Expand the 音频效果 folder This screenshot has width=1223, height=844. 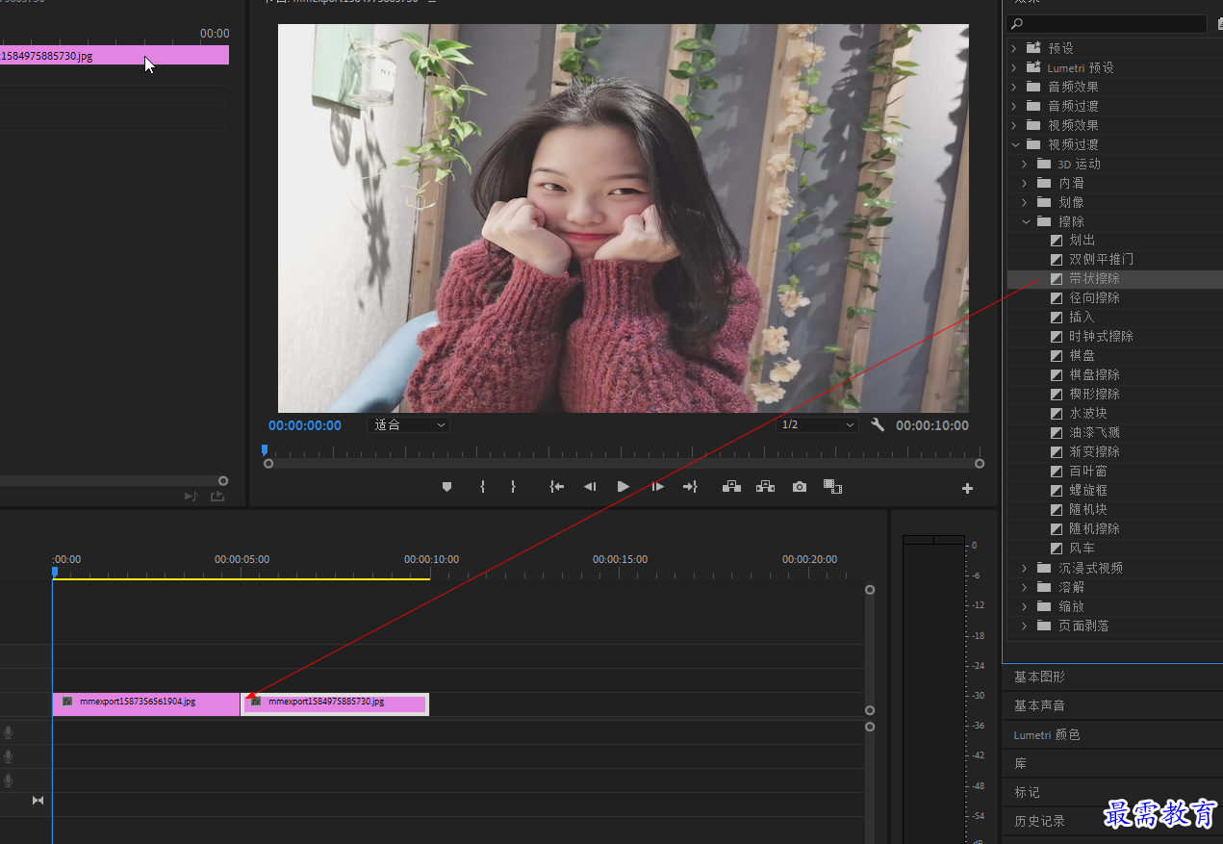point(1013,86)
